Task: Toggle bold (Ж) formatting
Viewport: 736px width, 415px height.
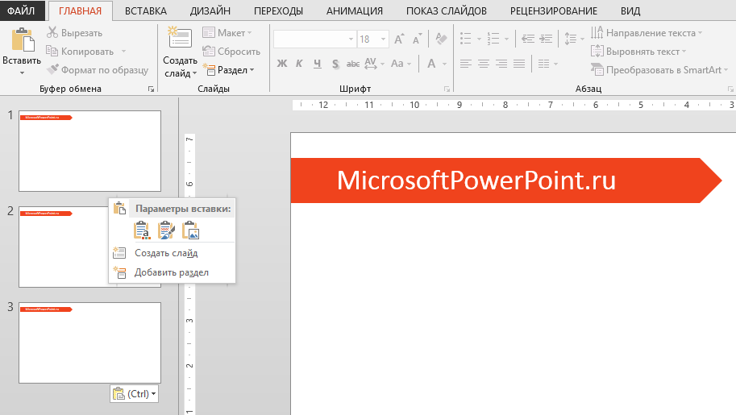Action: click(281, 64)
